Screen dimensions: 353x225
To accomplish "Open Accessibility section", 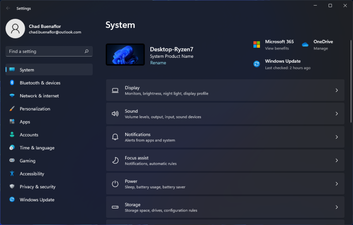I will [49, 173].
